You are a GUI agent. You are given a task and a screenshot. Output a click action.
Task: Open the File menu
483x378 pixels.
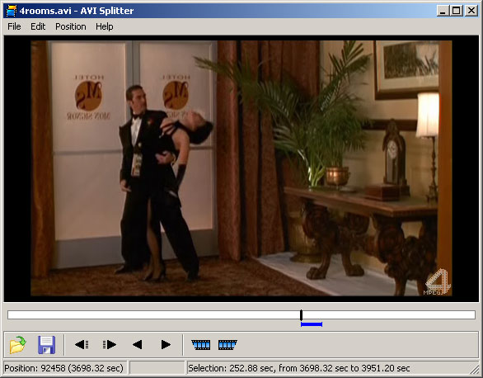tap(14, 26)
